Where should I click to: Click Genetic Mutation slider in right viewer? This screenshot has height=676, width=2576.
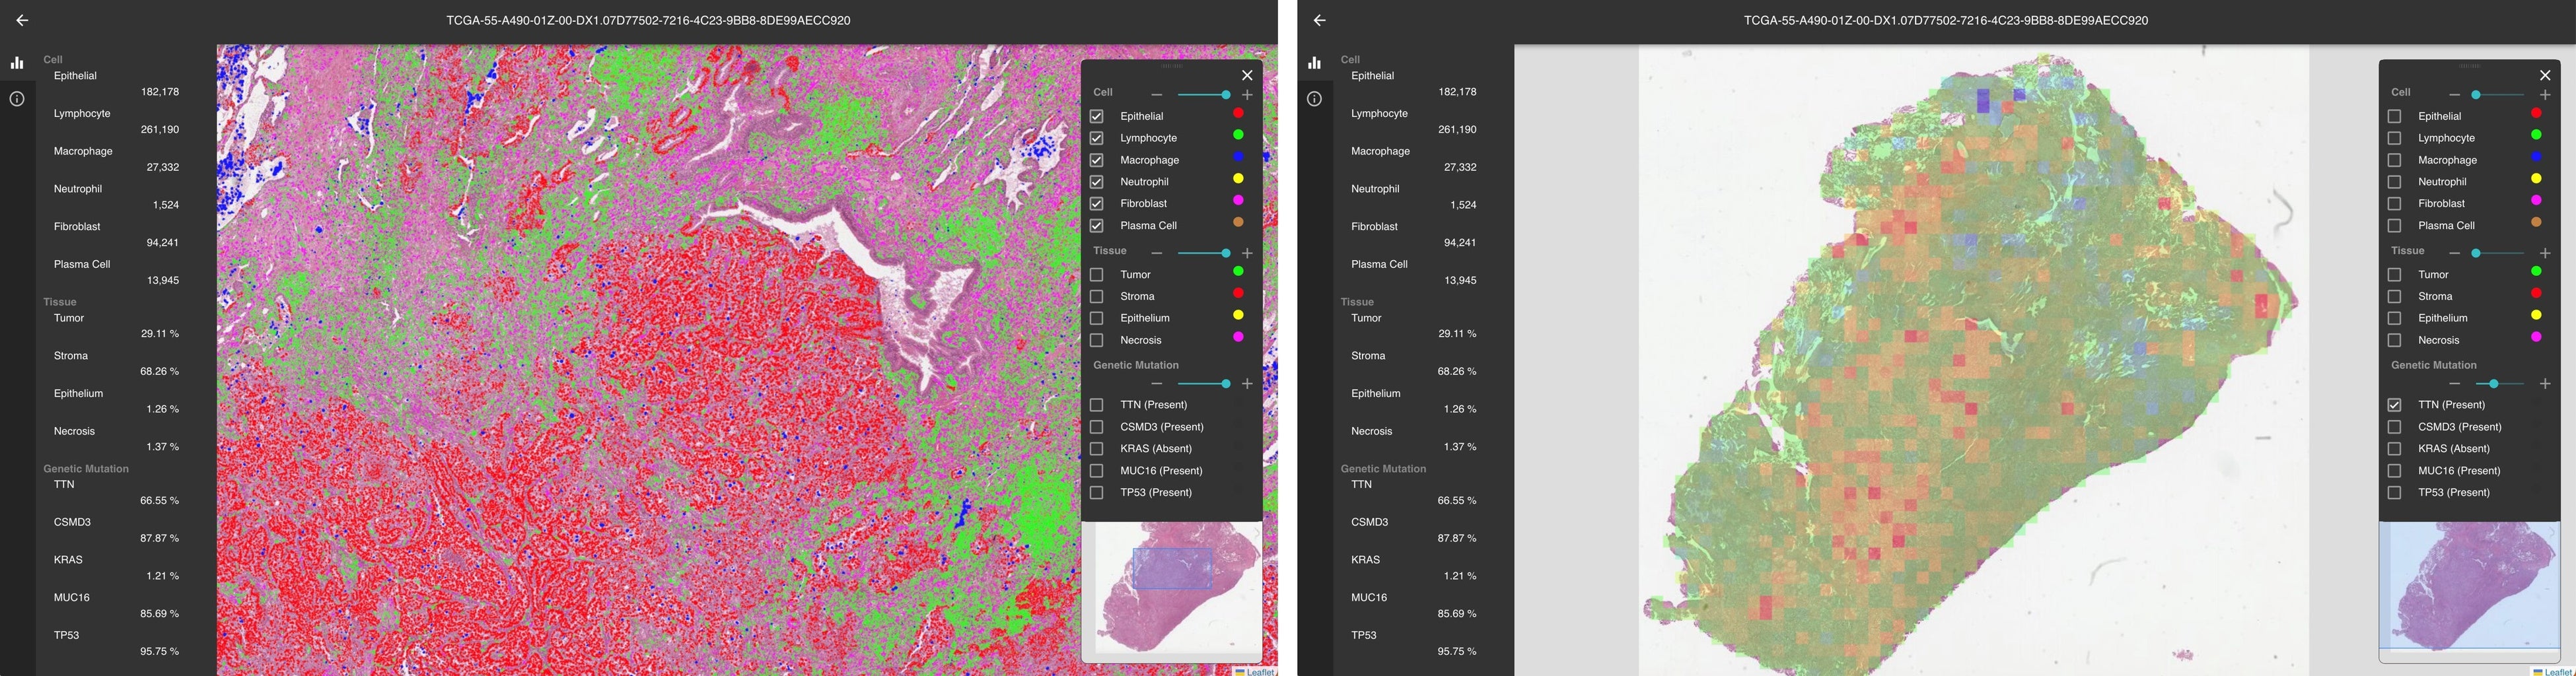[x=2500, y=384]
